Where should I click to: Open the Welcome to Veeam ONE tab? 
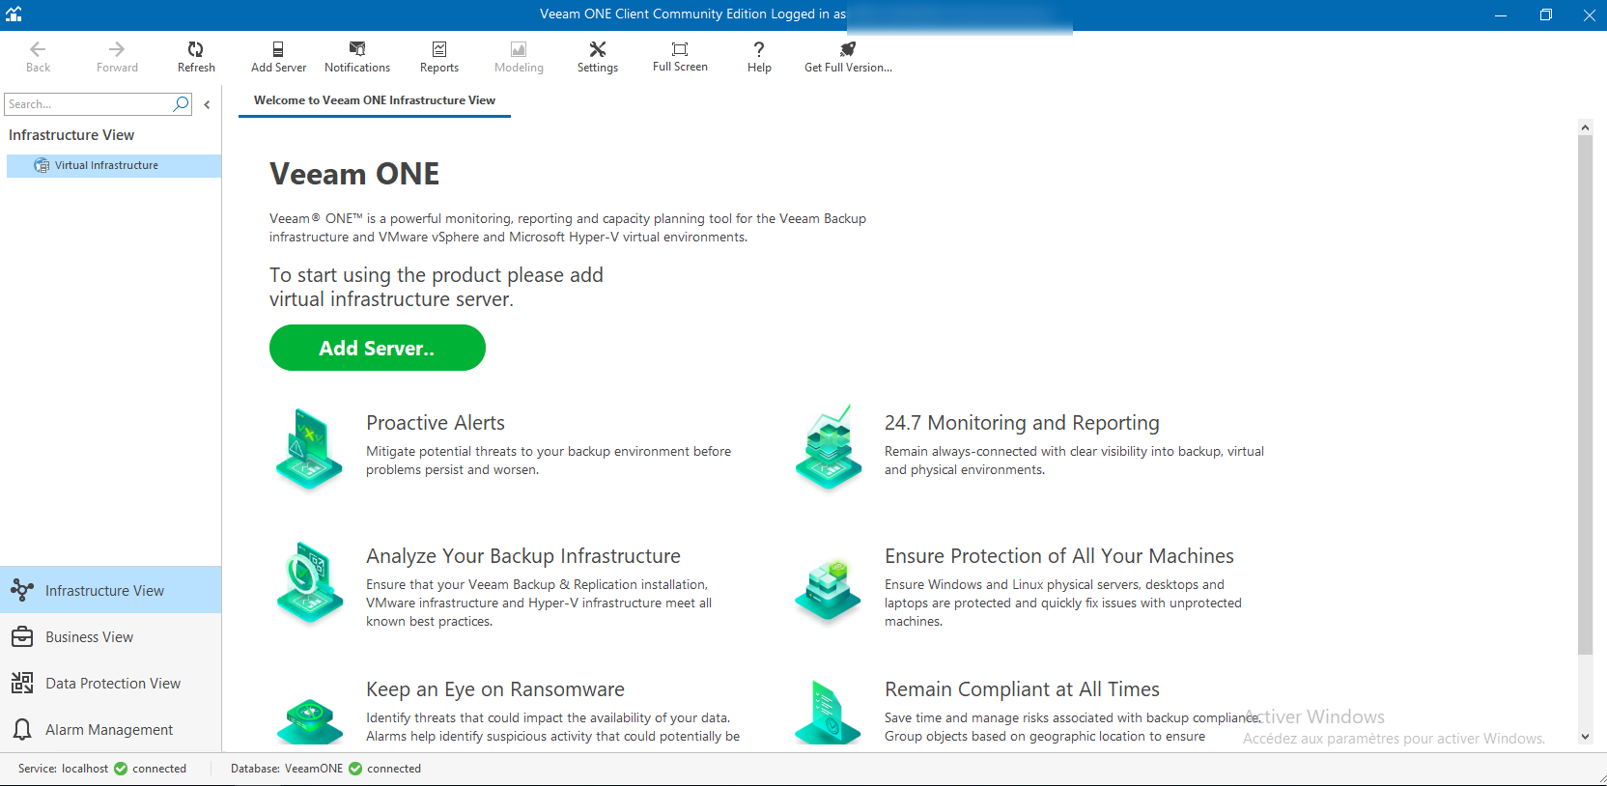pos(375,100)
